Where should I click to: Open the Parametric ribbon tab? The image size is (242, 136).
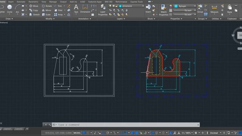coord(33,2)
